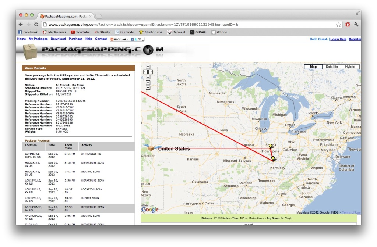Go to the Home menu link
The image size is (377, 247).
21,39
